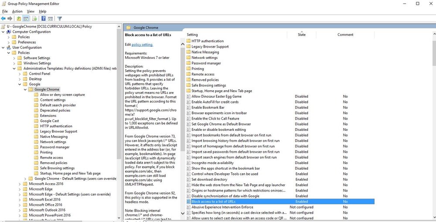Expand the Preferences node under Computer Configuration
The width and height of the screenshot is (436, 222).
(9, 42)
